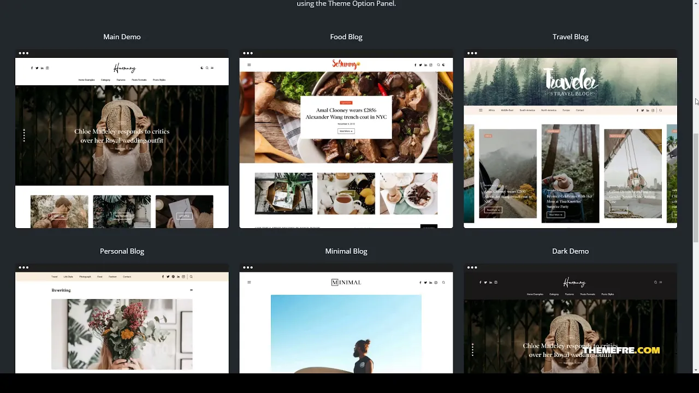Click search icon in Main Demo header
The width and height of the screenshot is (699, 393).
207,68
